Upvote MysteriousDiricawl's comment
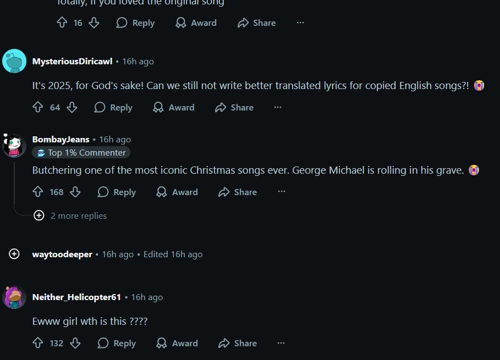The width and height of the screenshot is (500, 360). coord(37,107)
